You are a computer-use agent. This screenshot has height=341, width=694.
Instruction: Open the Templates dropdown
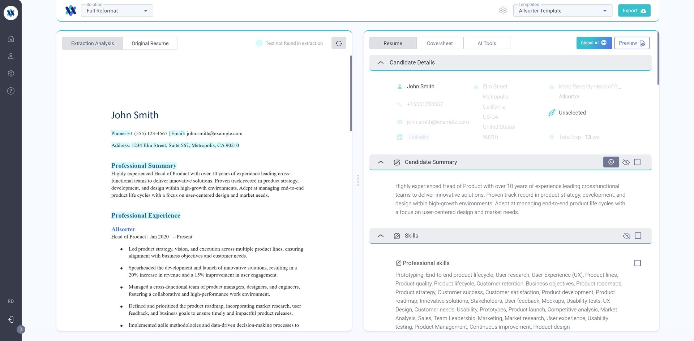pos(562,11)
